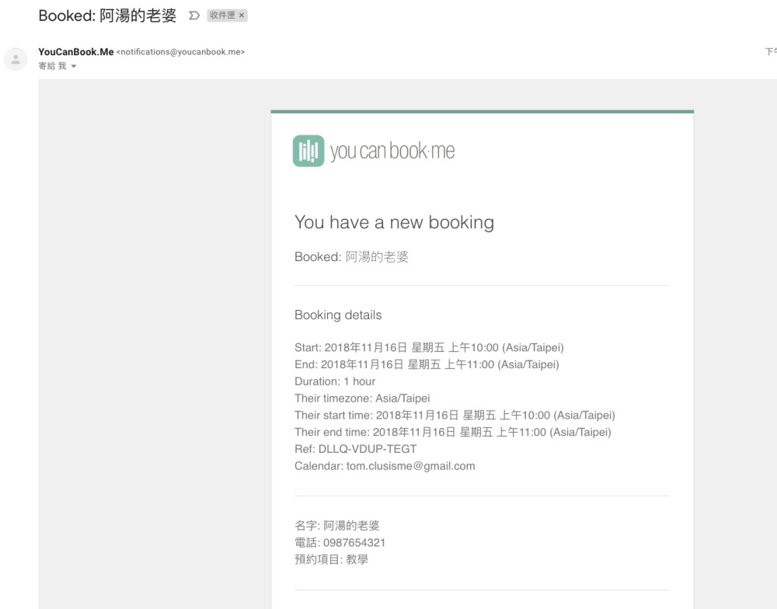Click the 預約項目: 教學 line
The image size is (777, 609).
[331, 559]
